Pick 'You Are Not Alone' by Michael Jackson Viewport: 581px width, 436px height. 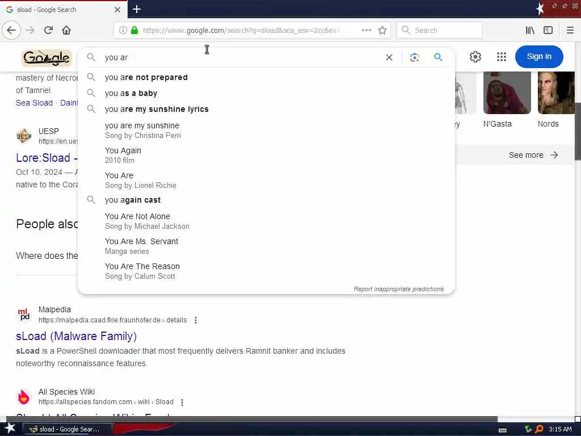267,221
